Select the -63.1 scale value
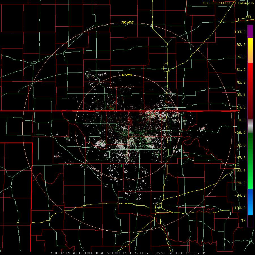The height and width of the screenshot is (255, 255). pos(240,170)
